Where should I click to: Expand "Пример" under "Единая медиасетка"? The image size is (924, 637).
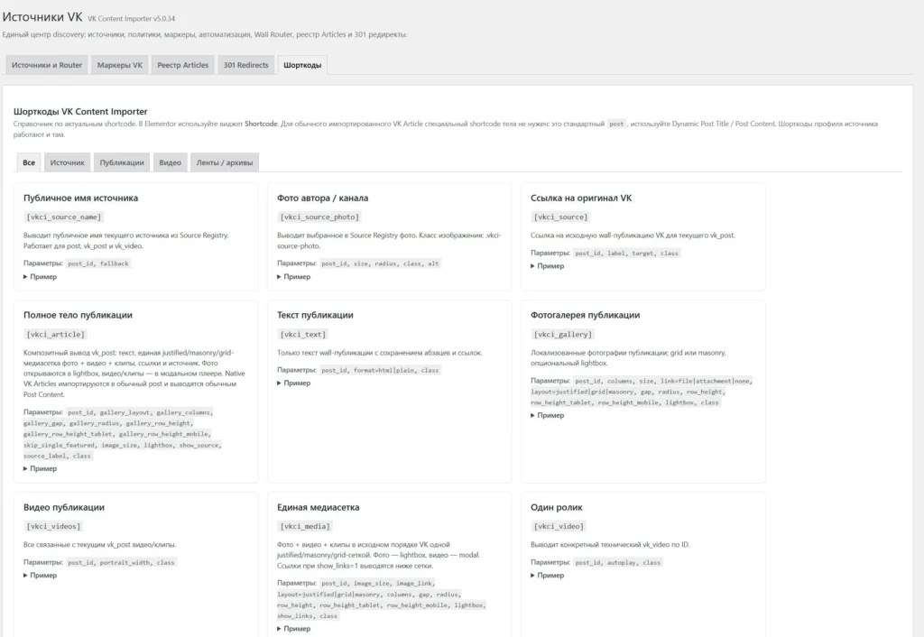(x=293, y=629)
